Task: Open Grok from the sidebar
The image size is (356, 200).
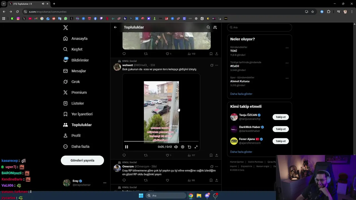Action: pos(71,82)
